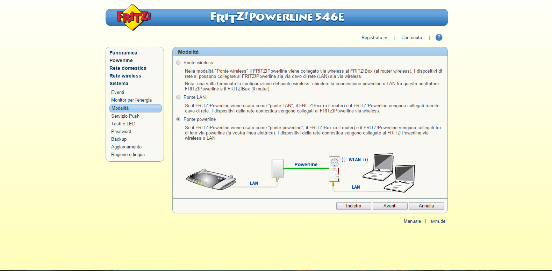Viewport: 552px width, 271px height.
Task: Open Tasti e LED settings
Action: tap(123, 124)
